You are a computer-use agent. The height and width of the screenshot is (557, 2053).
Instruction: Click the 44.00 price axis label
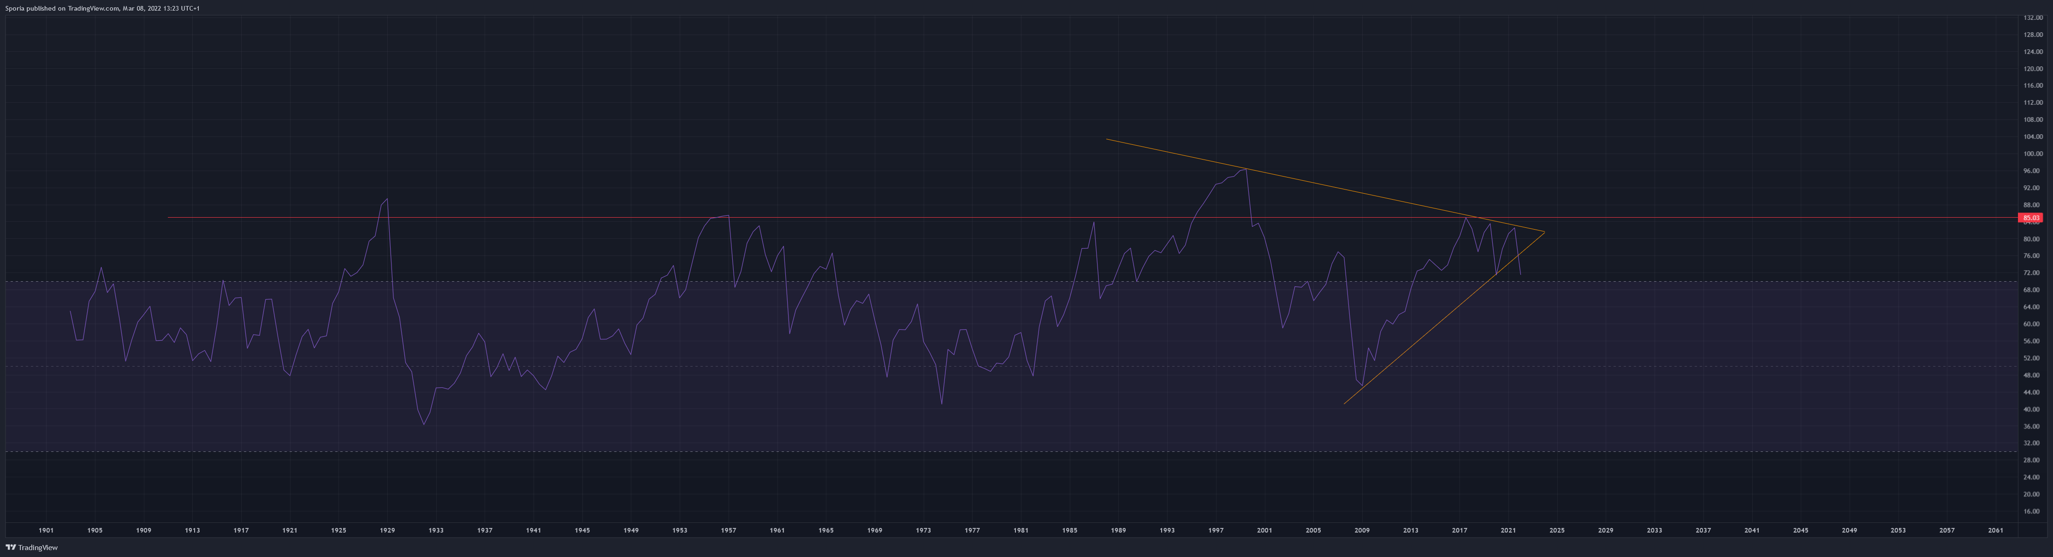coord(2031,393)
